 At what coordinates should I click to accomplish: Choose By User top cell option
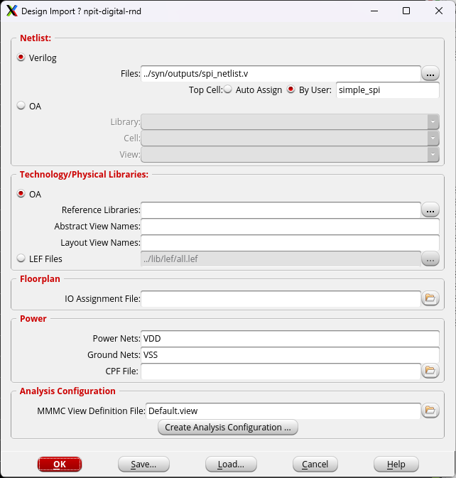(291, 89)
